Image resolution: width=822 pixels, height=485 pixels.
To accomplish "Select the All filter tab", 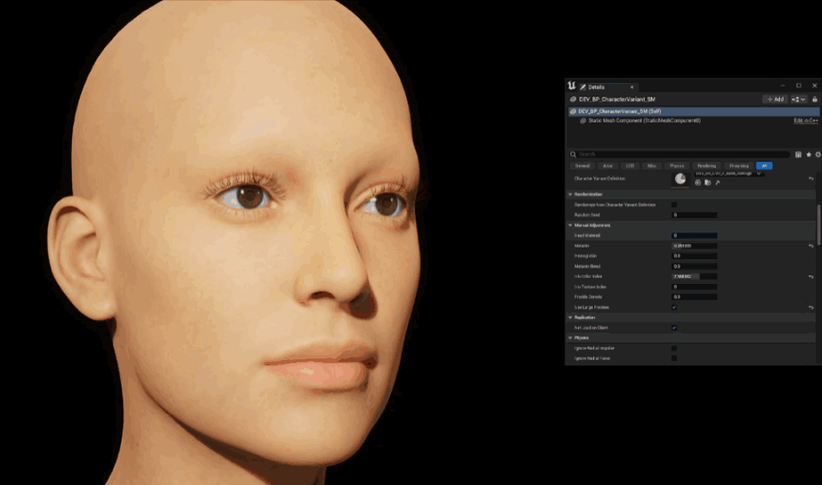I will [x=765, y=166].
